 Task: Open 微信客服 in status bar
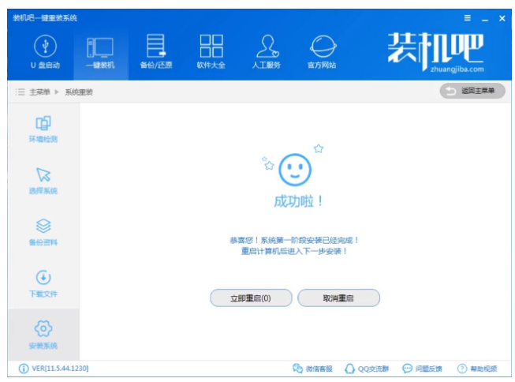(312, 369)
